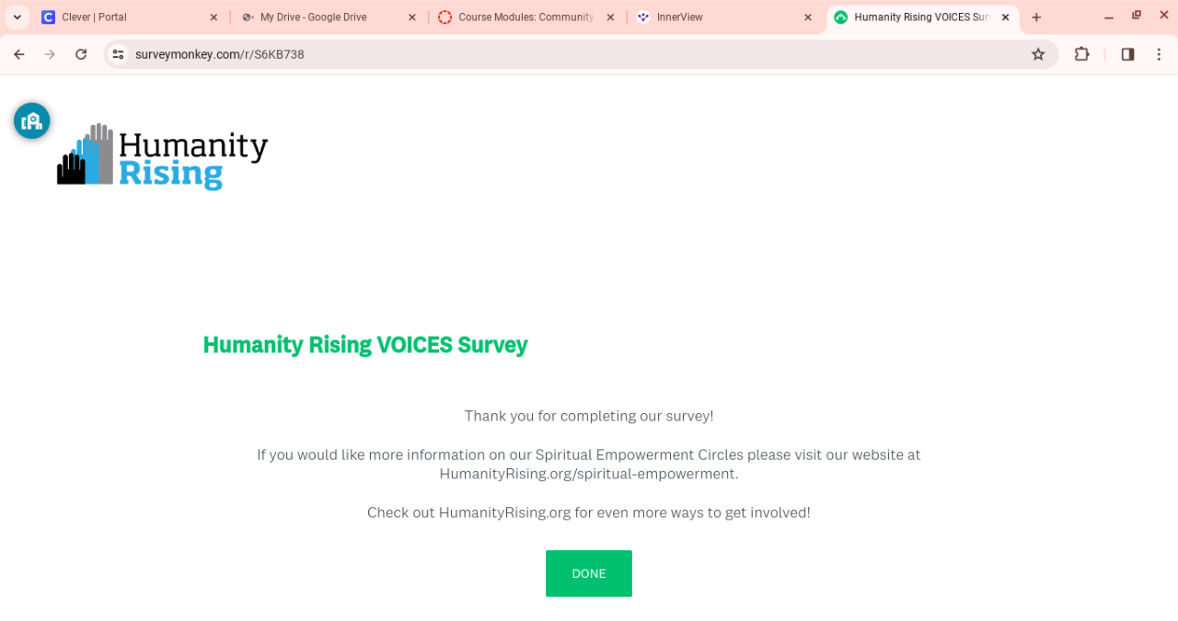
Task: Click the floating teal building badge icon
Action: 32,121
